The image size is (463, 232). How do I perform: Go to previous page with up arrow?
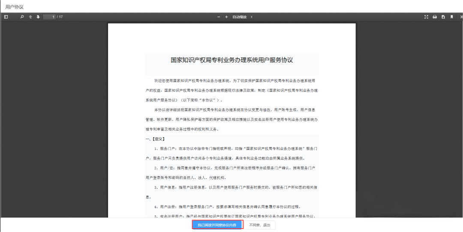(x=30, y=17)
